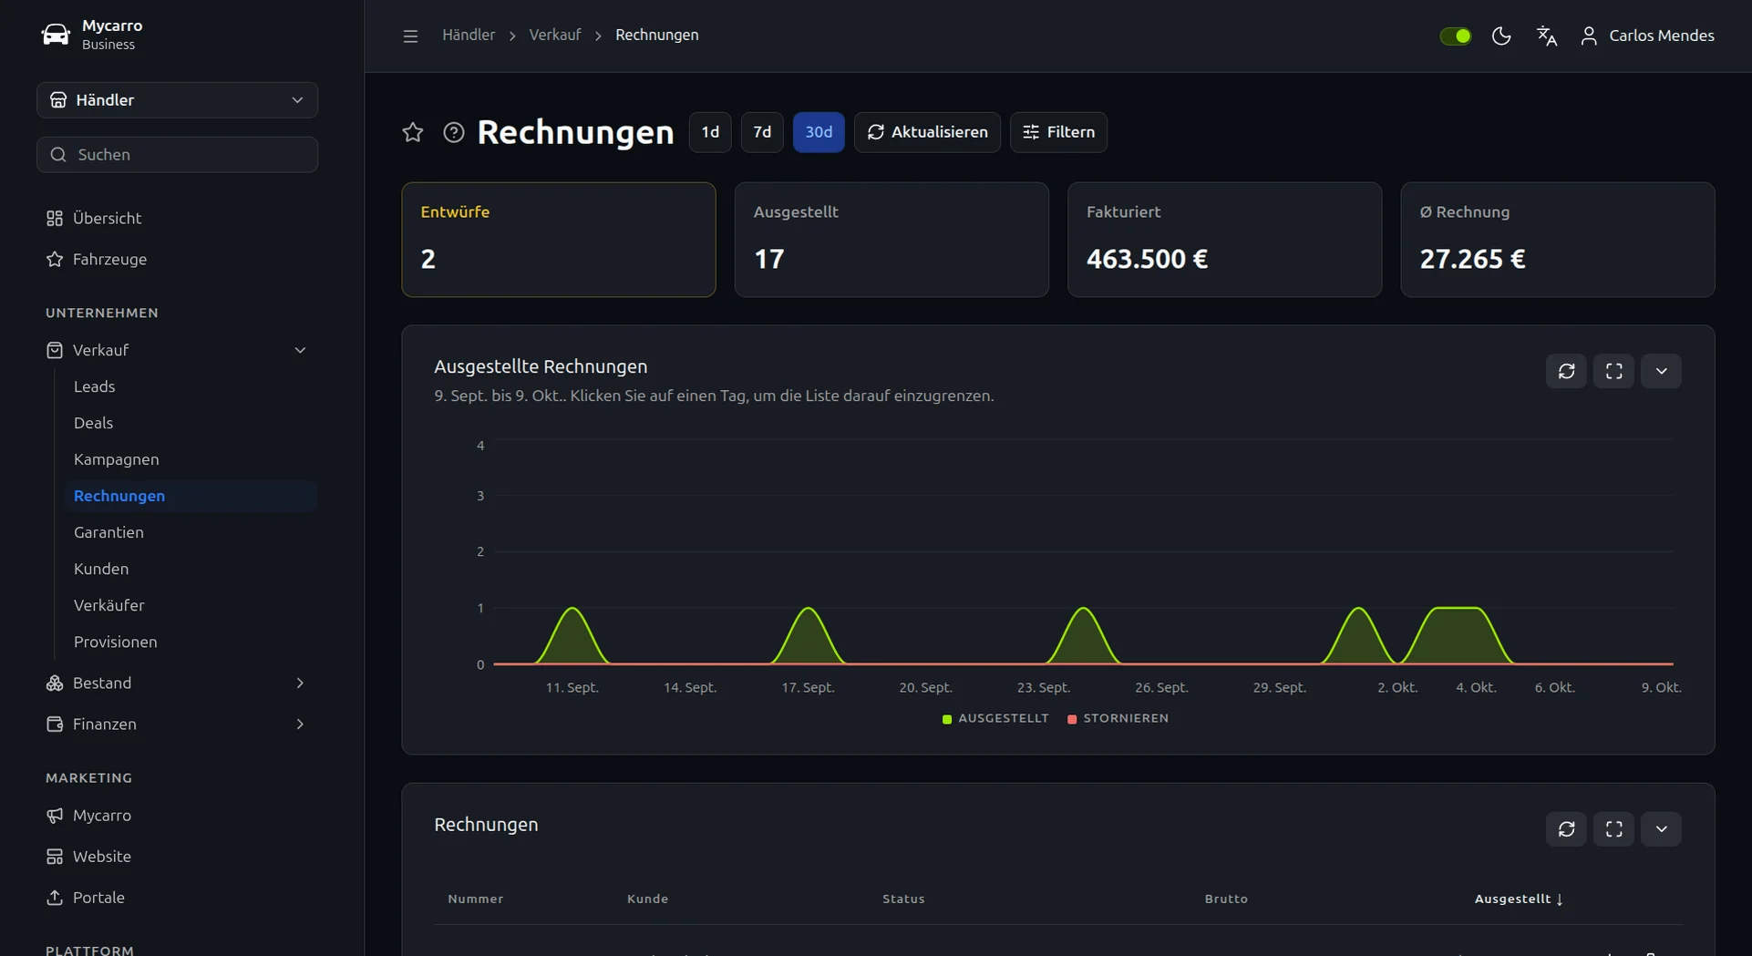Refresh the Ausgestellte Rechnungen chart
The width and height of the screenshot is (1752, 956).
(1566, 371)
